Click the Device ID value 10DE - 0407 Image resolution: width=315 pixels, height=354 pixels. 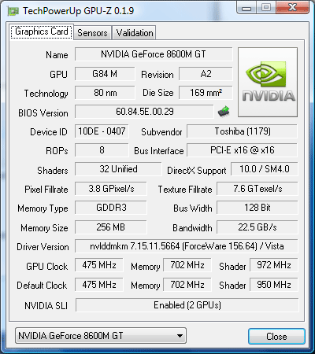[x=102, y=131]
